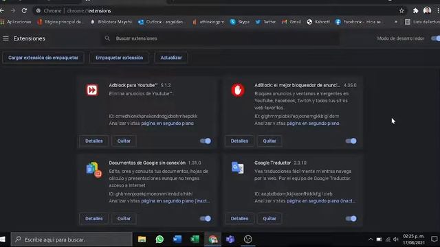Viewport: 440px width, 247px height.
Task: Open Detalles for AdBlock mejor bloqueador
Action: point(239,141)
